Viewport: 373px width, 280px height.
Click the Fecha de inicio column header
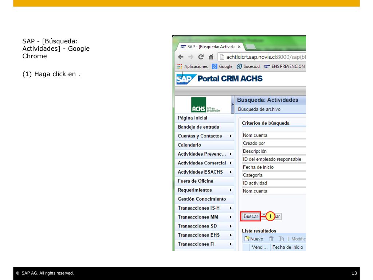coord(288,247)
